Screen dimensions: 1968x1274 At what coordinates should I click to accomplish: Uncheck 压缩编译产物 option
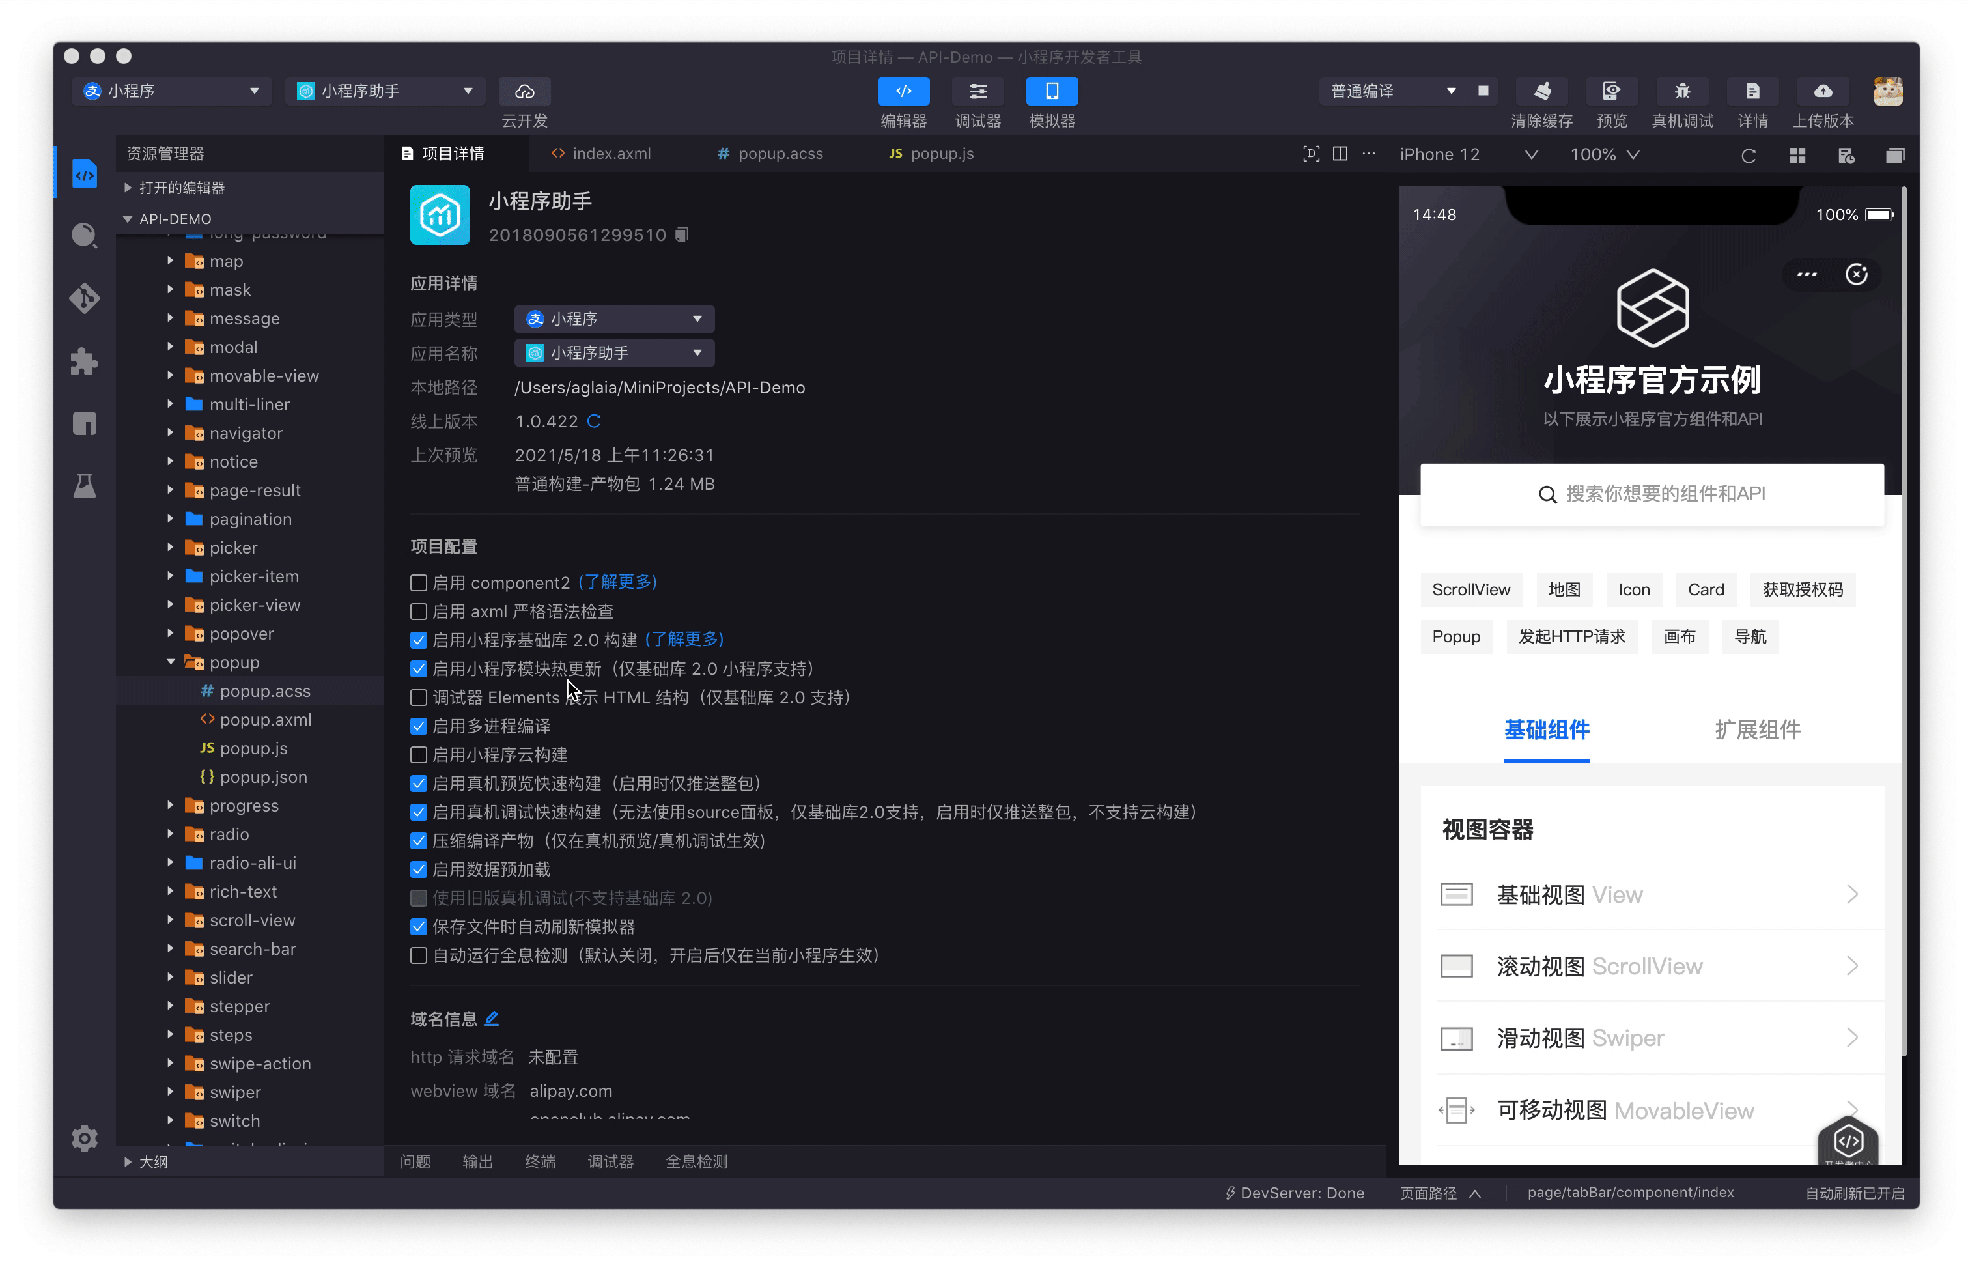pos(418,840)
